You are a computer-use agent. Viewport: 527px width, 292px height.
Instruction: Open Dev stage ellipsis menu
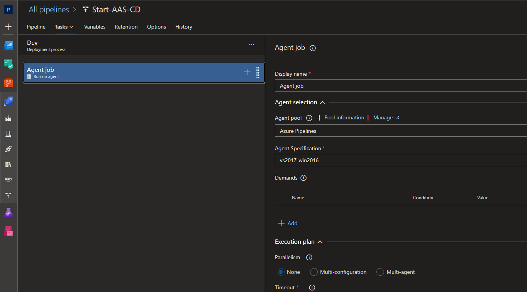pyautogui.click(x=251, y=45)
